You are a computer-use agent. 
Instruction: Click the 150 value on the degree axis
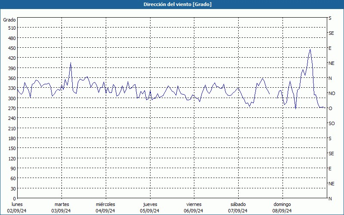[12, 148]
